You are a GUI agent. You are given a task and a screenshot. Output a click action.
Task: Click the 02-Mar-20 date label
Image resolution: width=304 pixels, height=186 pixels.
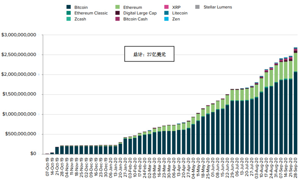pyautogui.click(x=149, y=168)
